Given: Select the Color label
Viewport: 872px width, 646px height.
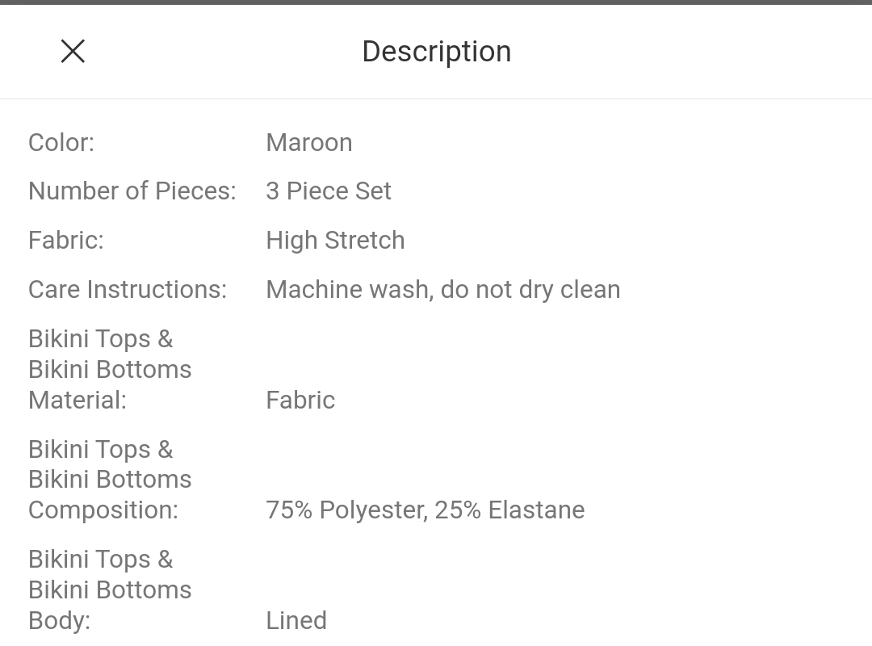Looking at the screenshot, I should coord(61,142).
